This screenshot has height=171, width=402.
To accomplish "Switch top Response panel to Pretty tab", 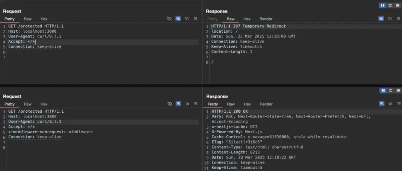I will pyautogui.click(x=213, y=19).
